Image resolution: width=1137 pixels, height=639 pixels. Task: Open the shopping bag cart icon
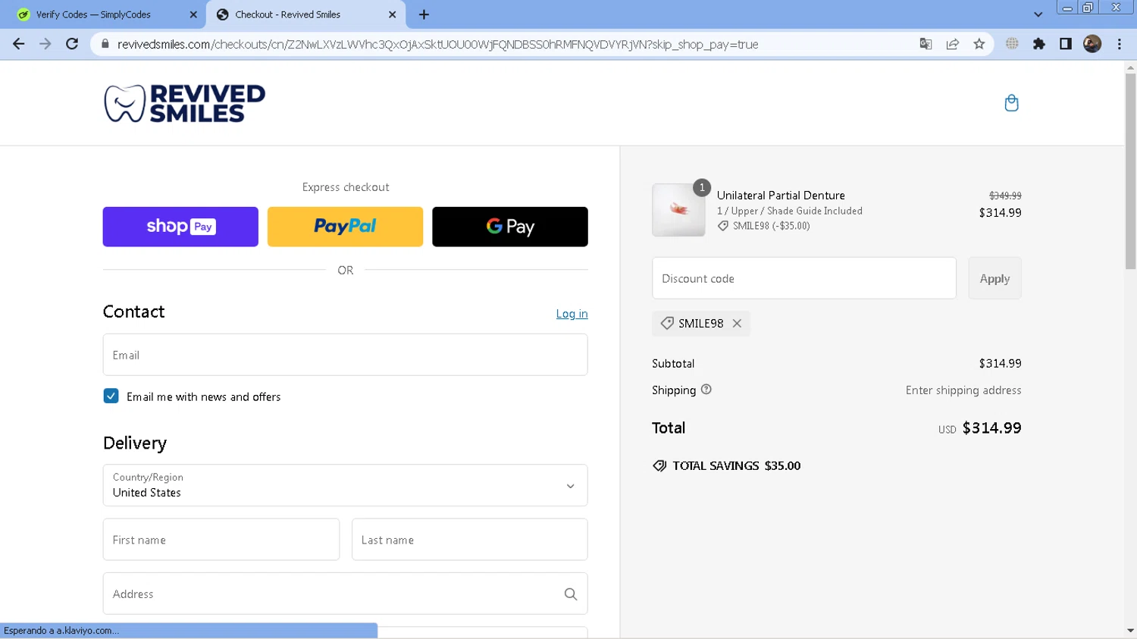click(x=1011, y=103)
